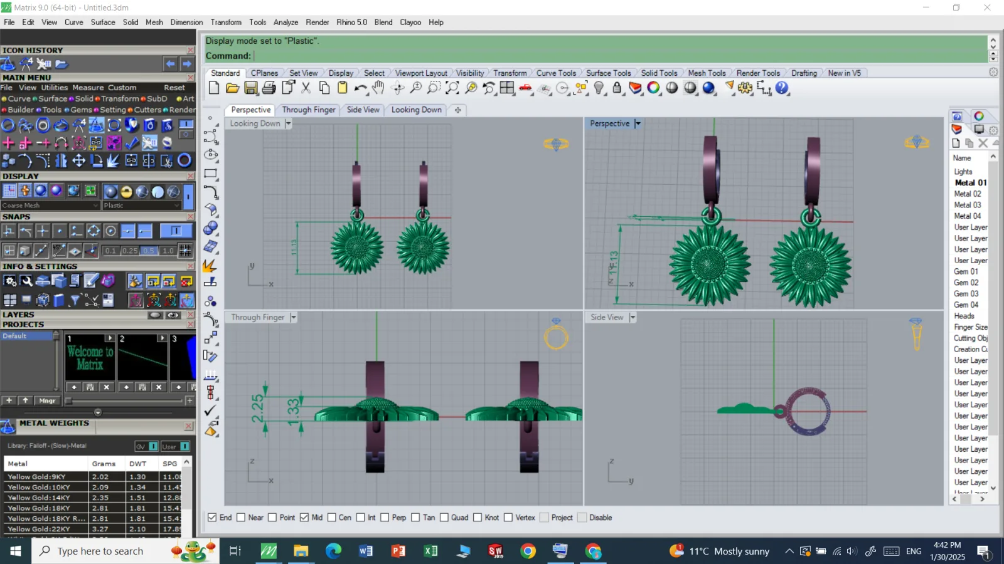Click the Mngr button in Projects

[x=47, y=400]
